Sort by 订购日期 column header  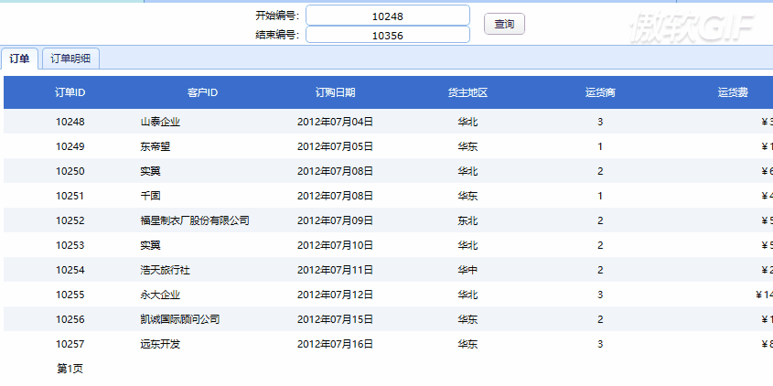(335, 92)
